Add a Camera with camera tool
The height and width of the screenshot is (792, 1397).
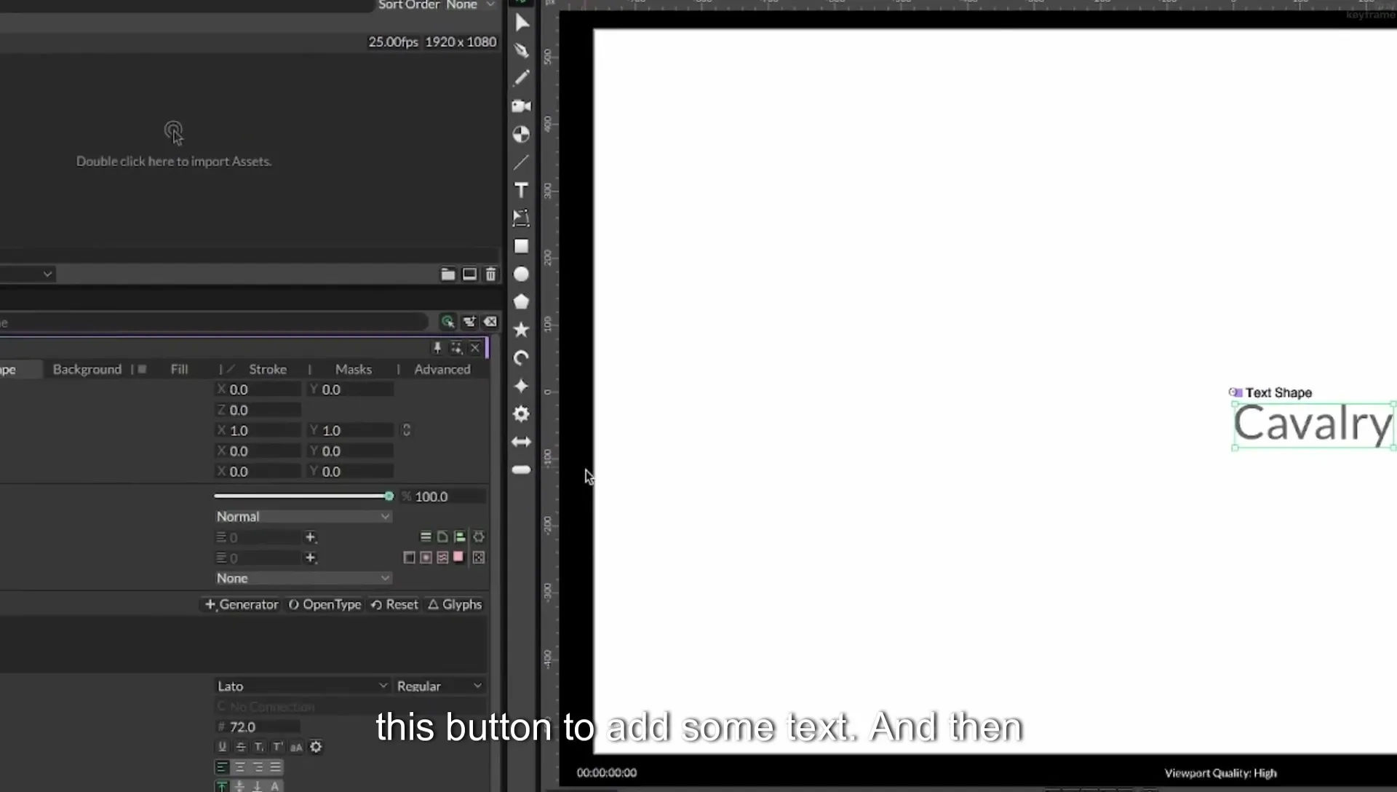[x=521, y=106]
